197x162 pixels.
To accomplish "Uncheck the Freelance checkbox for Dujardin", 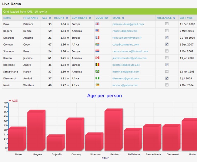I will (167, 37).
